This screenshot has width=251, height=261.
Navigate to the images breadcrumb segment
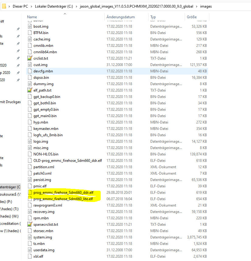click(206, 6)
